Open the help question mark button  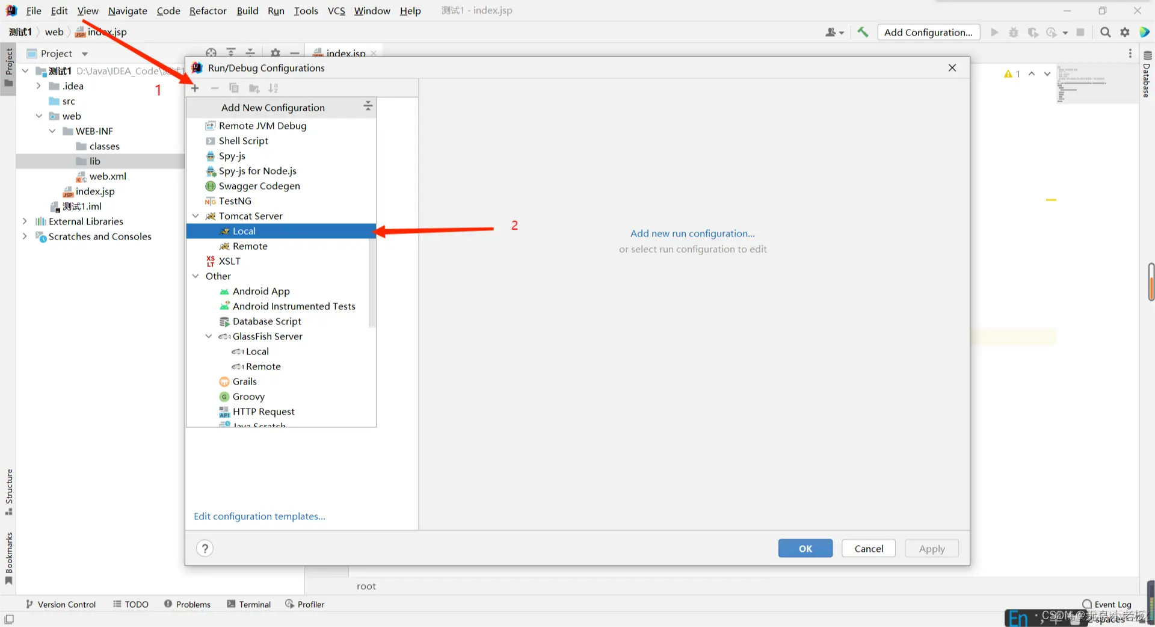205,548
